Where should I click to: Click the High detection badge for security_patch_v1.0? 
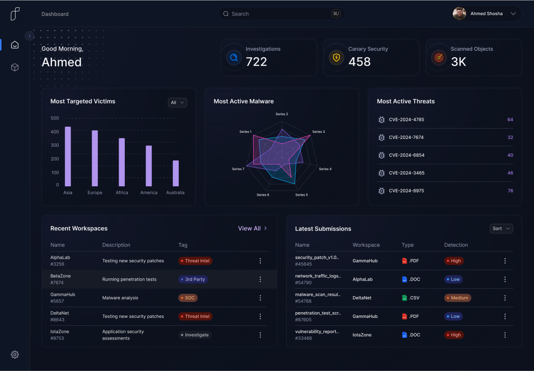pos(454,261)
